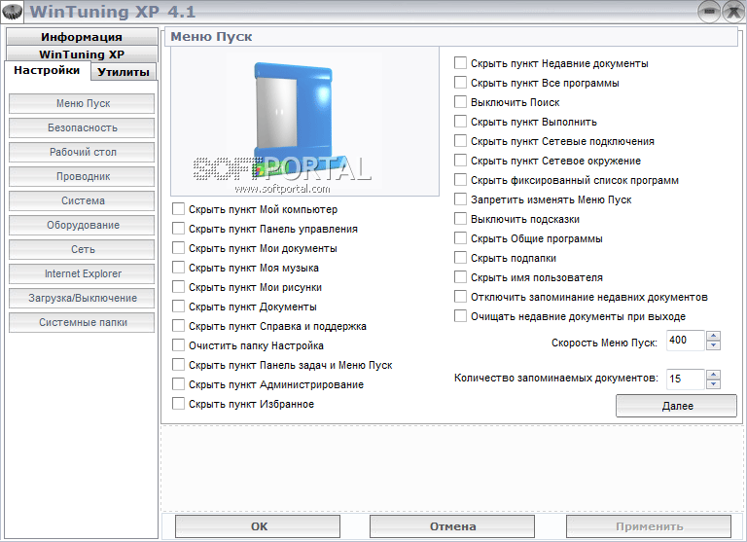
Task: Switch to the Утилиты tab
Action: [124, 72]
